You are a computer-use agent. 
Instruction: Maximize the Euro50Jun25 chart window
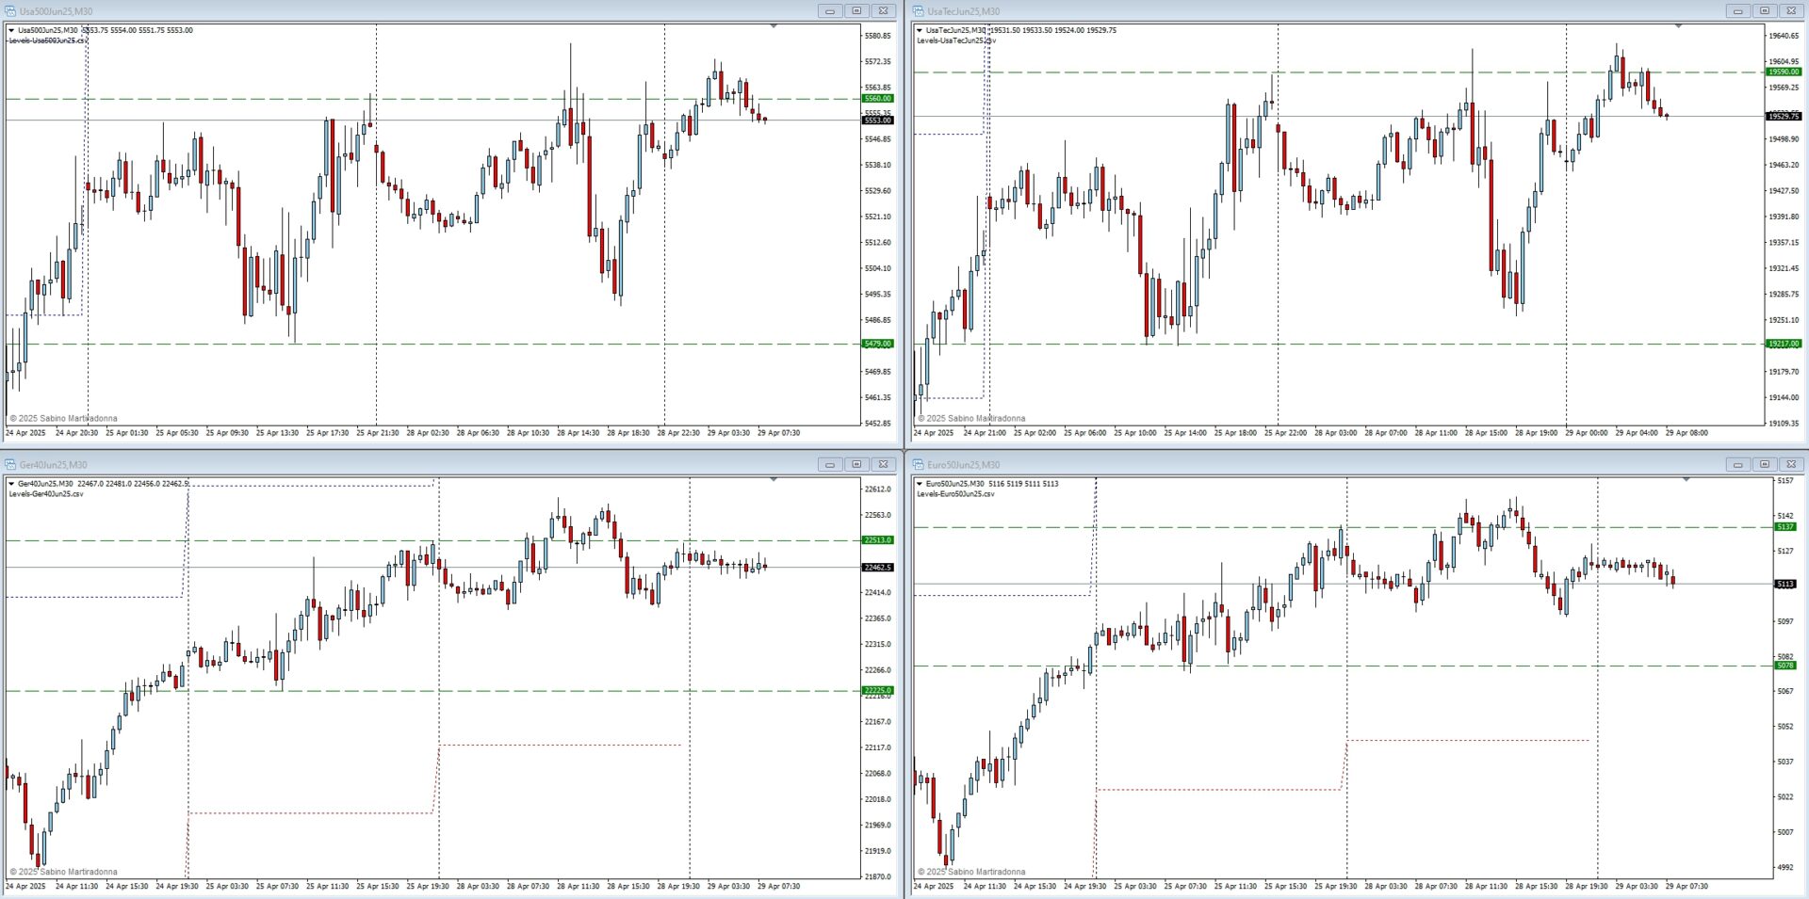tap(1765, 464)
